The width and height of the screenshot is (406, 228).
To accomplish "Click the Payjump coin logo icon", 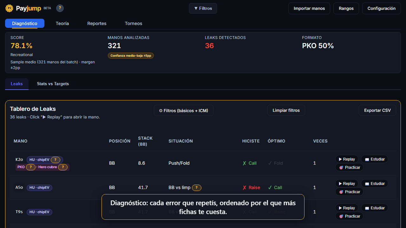I will [x=9, y=8].
